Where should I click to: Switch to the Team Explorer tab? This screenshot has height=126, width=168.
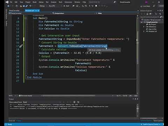pyautogui.click(x=158, y=121)
